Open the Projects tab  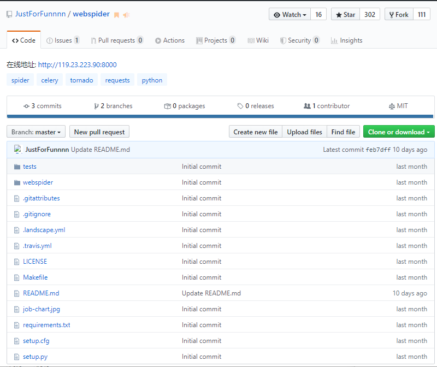(x=216, y=40)
